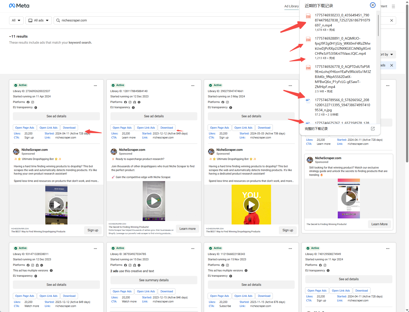Open three-dot menu for ad 740129508274949
The height and width of the screenshot is (312, 409).
pyautogui.click(x=388, y=248)
